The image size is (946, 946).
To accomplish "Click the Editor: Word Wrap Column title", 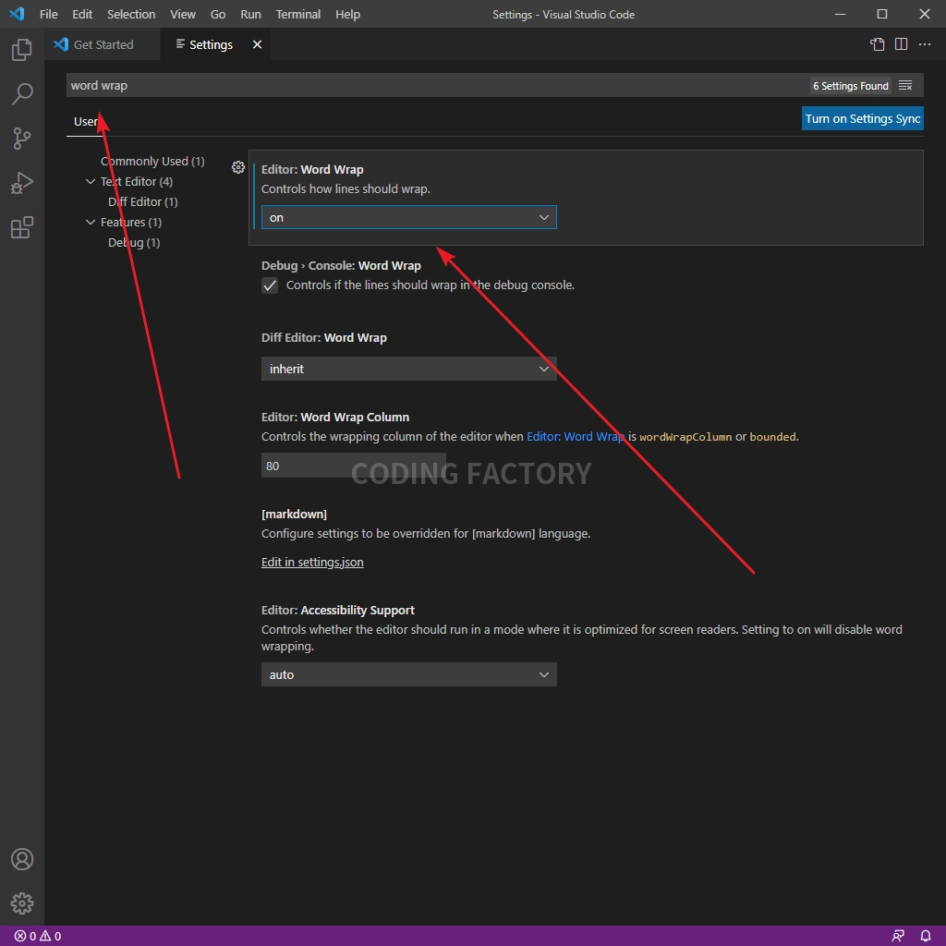I will 335,417.
